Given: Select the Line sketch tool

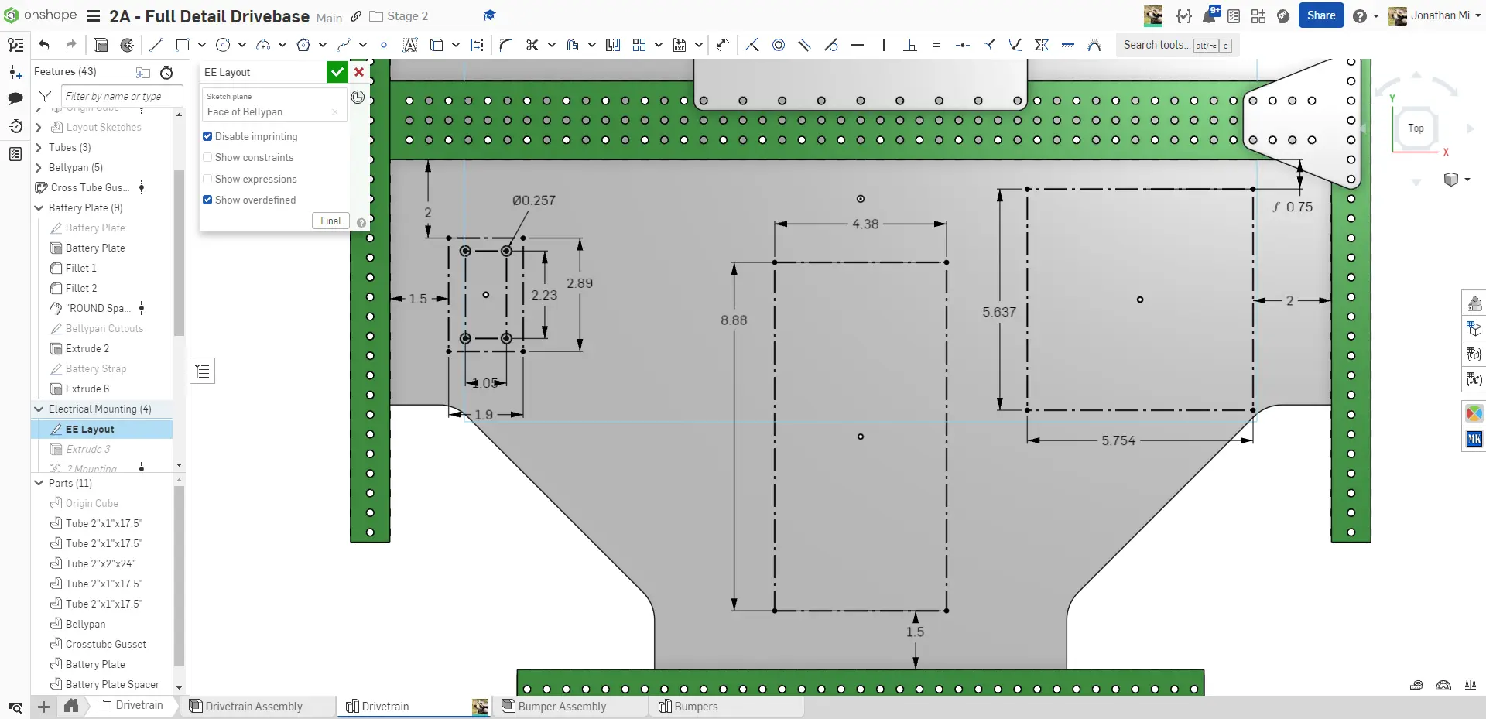Looking at the screenshot, I should click(x=156, y=45).
